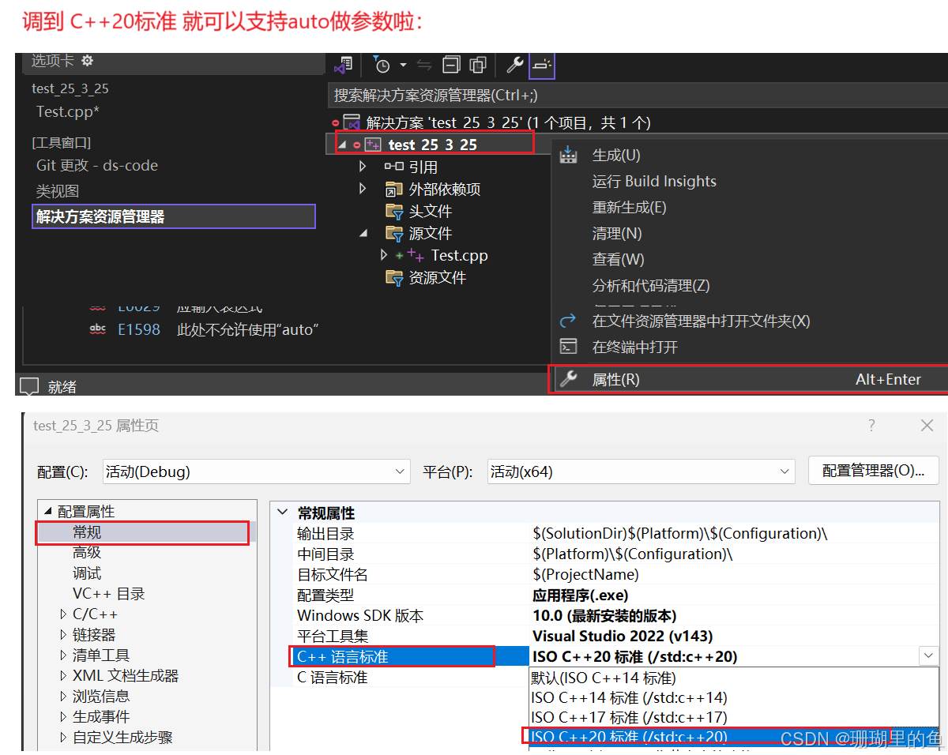Image resolution: width=948 pixels, height=755 pixels.
Task: Expand the 引用 node arrow
Action: pyautogui.click(x=363, y=167)
